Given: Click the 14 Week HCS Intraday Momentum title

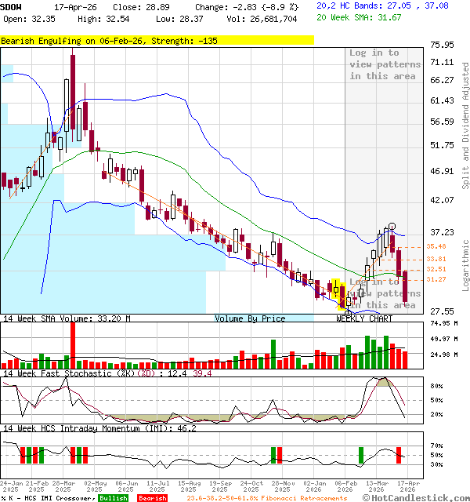Looking at the screenshot, I should (86, 428).
